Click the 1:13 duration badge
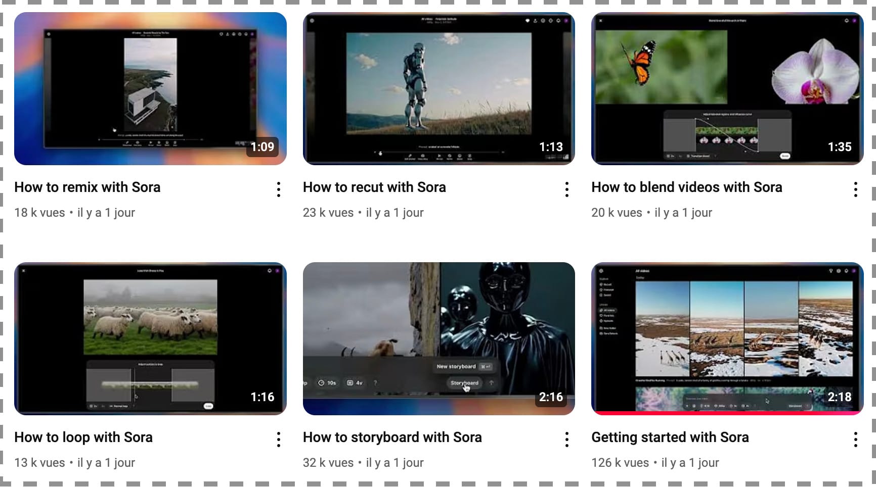Viewport: 876px width, 487px height. (551, 147)
